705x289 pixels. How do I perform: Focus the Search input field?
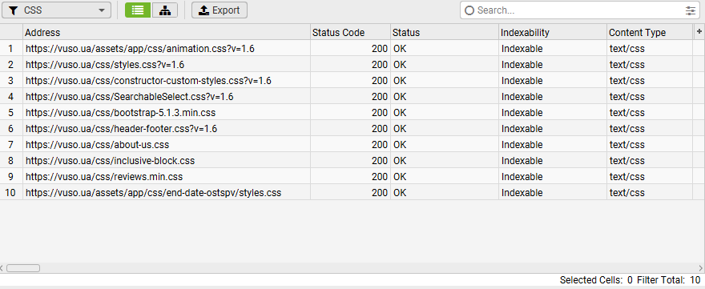579,10
